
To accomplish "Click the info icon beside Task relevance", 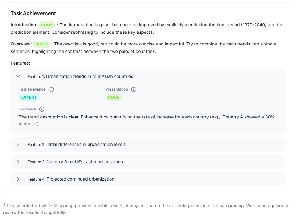I will 51,89.
